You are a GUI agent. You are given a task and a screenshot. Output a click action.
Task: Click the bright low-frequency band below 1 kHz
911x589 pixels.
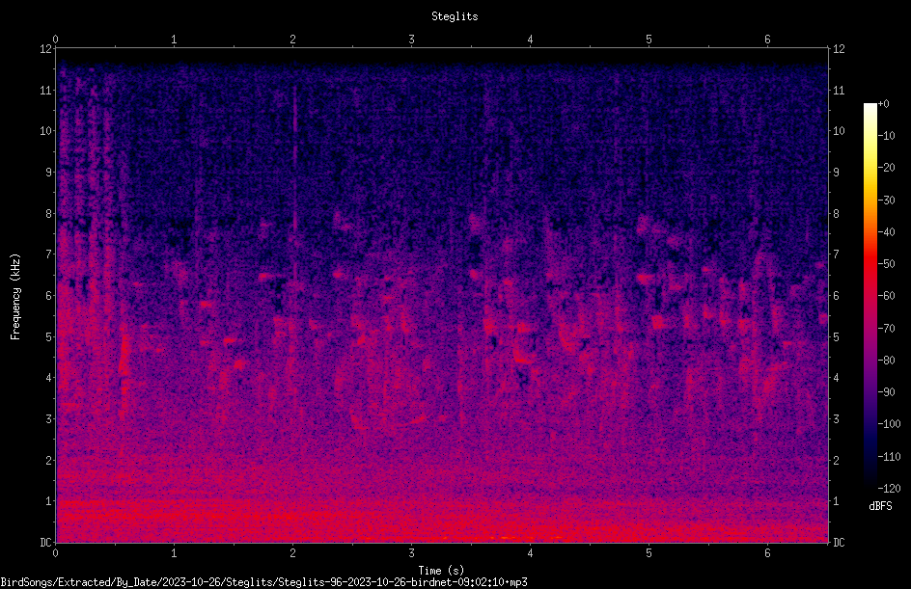442,520
